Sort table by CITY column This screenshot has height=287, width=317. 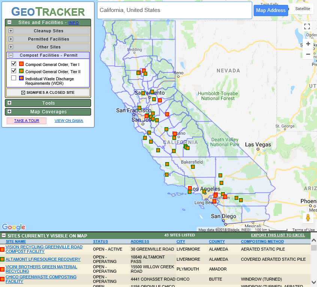point(181,242)
